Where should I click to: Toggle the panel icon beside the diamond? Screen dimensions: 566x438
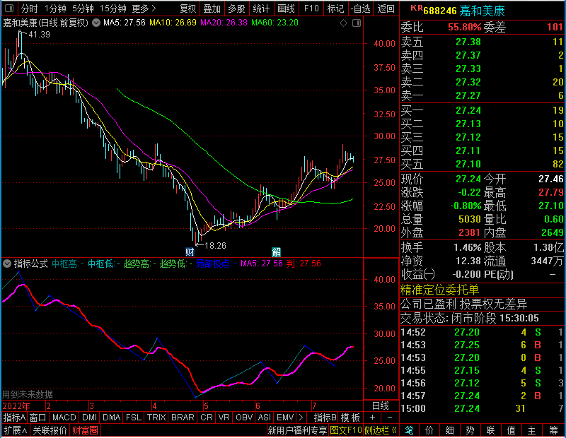(357, 23)
